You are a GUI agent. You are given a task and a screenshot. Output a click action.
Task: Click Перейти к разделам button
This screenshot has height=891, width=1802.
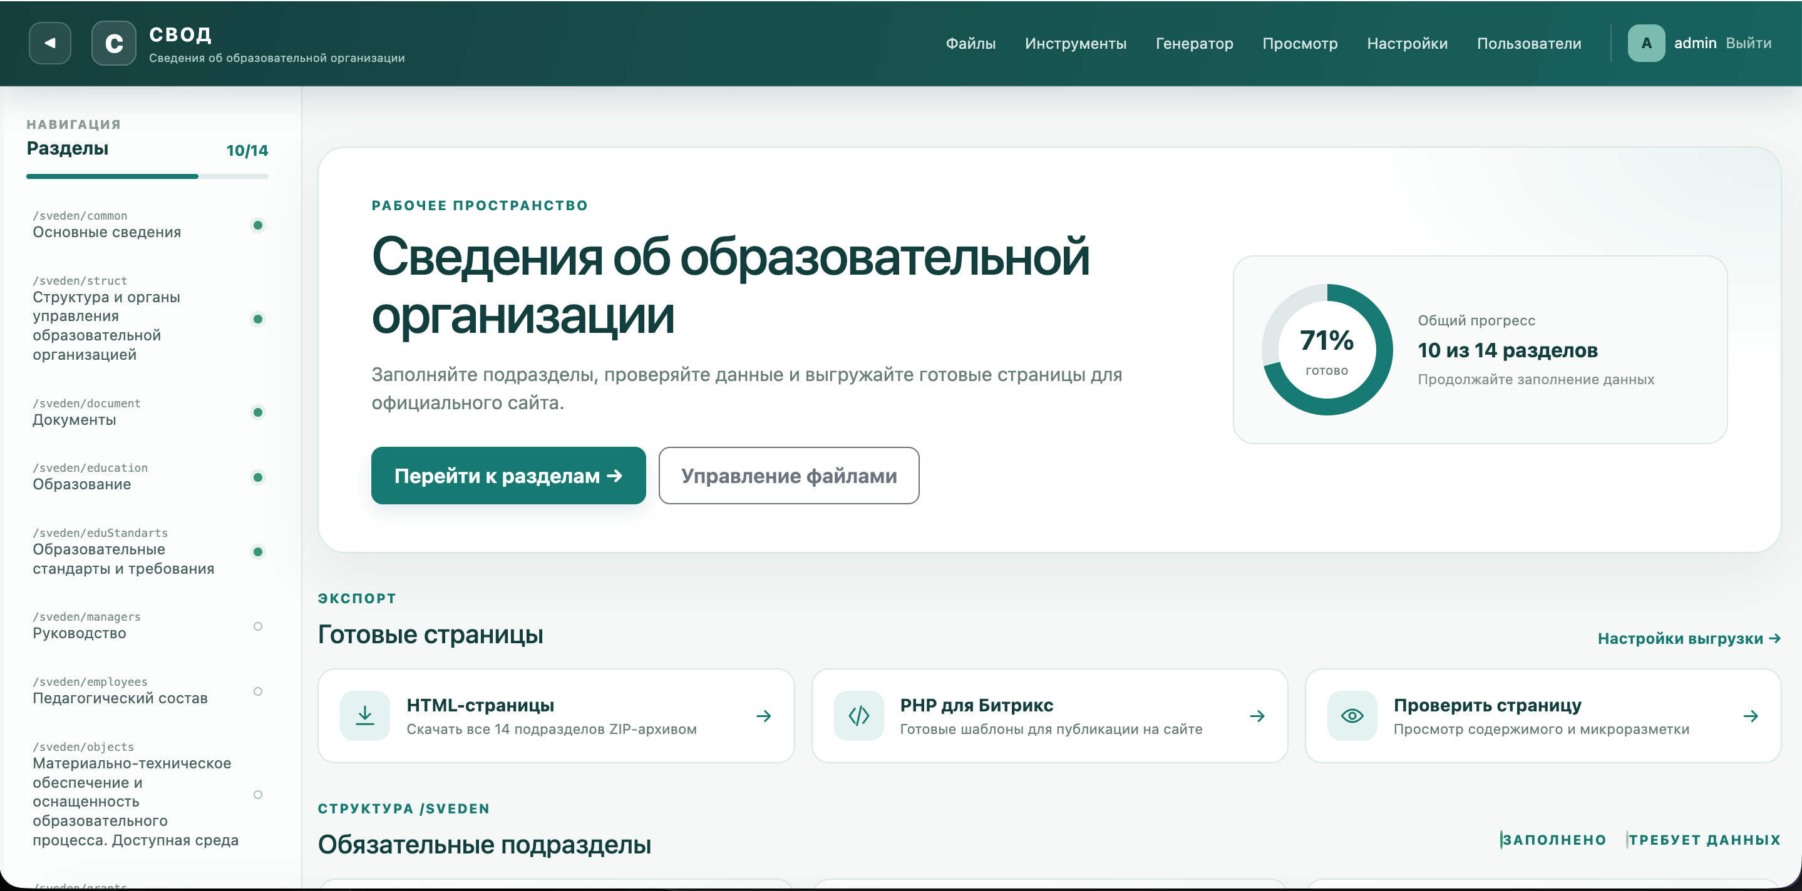tap(508, 475)
